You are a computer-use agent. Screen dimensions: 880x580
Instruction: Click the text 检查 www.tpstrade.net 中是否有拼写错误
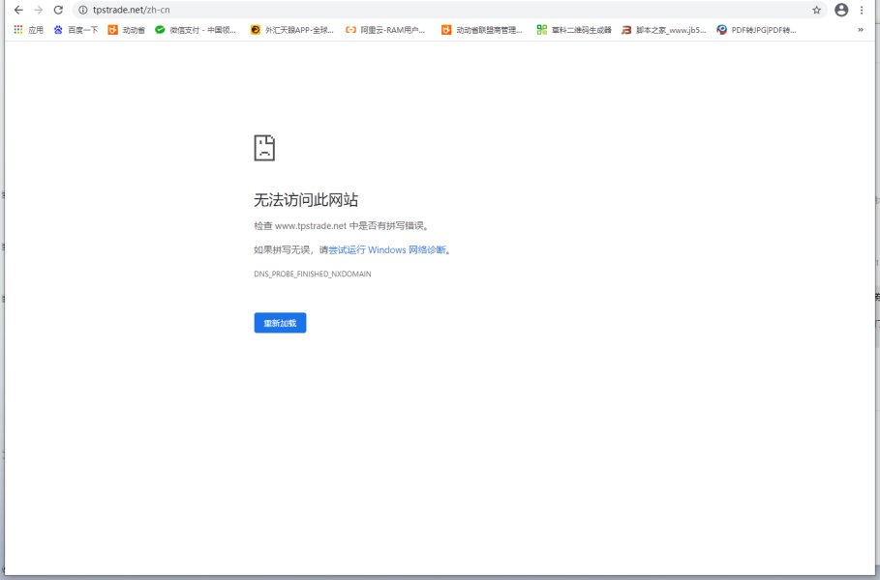[341, 226]
